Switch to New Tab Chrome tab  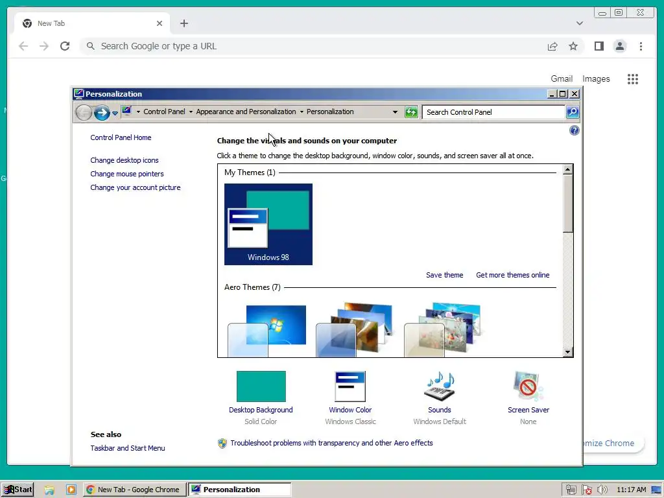[x=92, y=23]
